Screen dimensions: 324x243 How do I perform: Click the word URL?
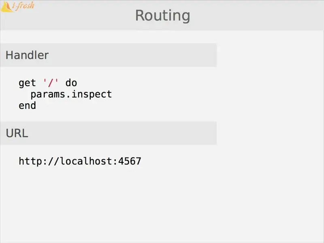17,133
